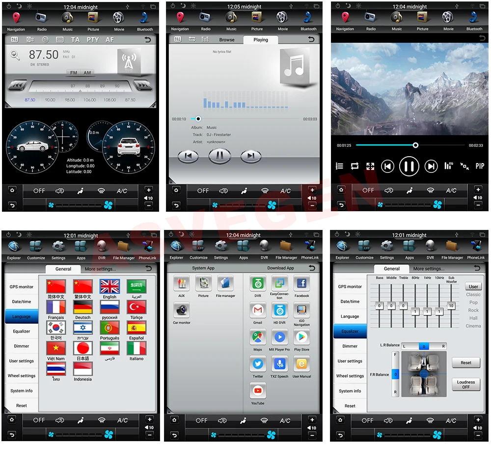Screen dimensions: 491x450
Task: Enable PIP mode in video player
Action: (x=480, y=166)
